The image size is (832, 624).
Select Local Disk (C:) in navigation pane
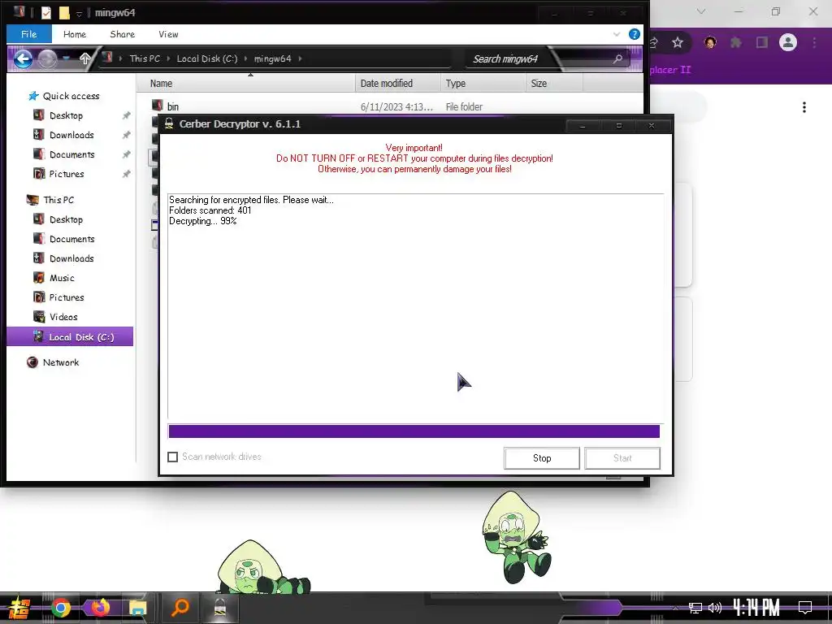[70, 337]
